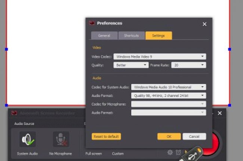Enable the No Microphone icon
This screenshot has width=243, height=161.
pyautogui.click(x=61, y=139)
